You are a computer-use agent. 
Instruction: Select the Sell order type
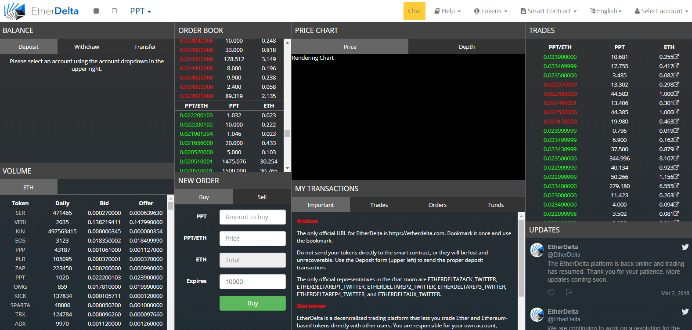click(262, 197)
